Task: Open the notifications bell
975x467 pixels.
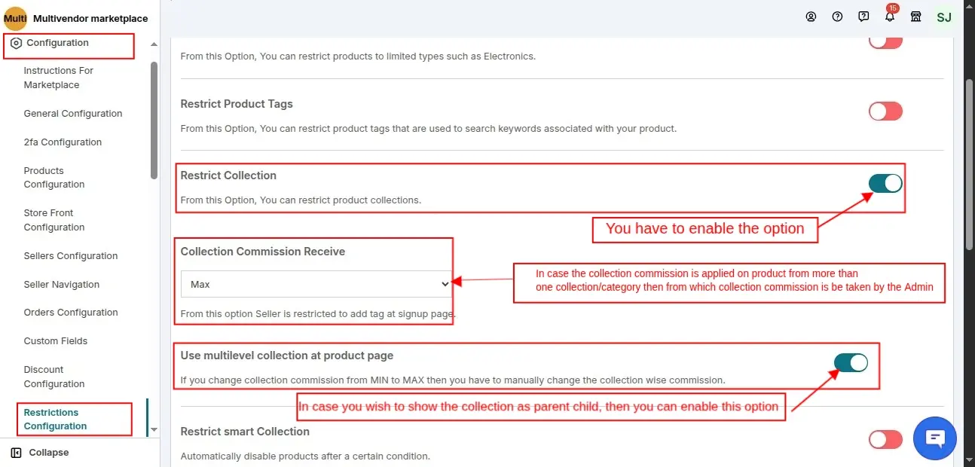Action: point(890,17)
